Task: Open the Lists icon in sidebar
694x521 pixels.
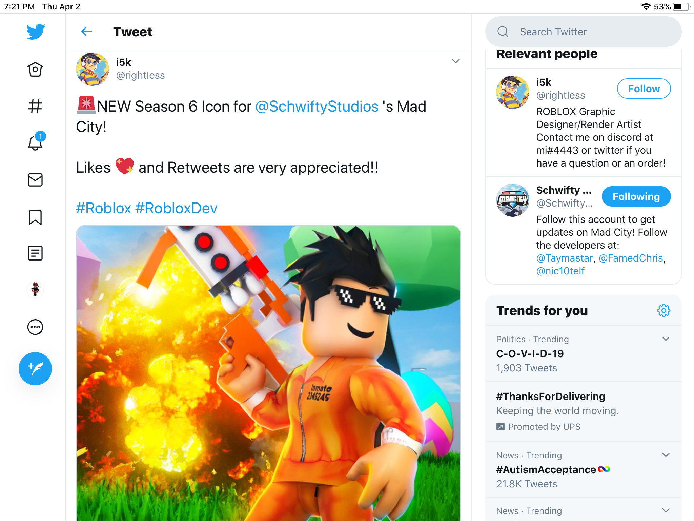Action: 35,253
